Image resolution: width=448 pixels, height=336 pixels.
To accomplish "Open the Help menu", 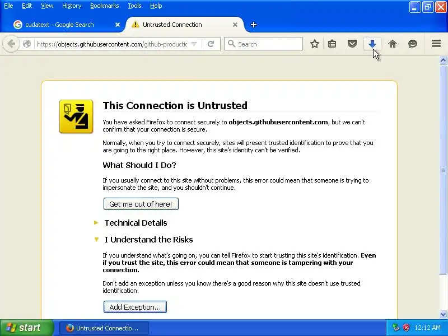I will pos(156,6).
